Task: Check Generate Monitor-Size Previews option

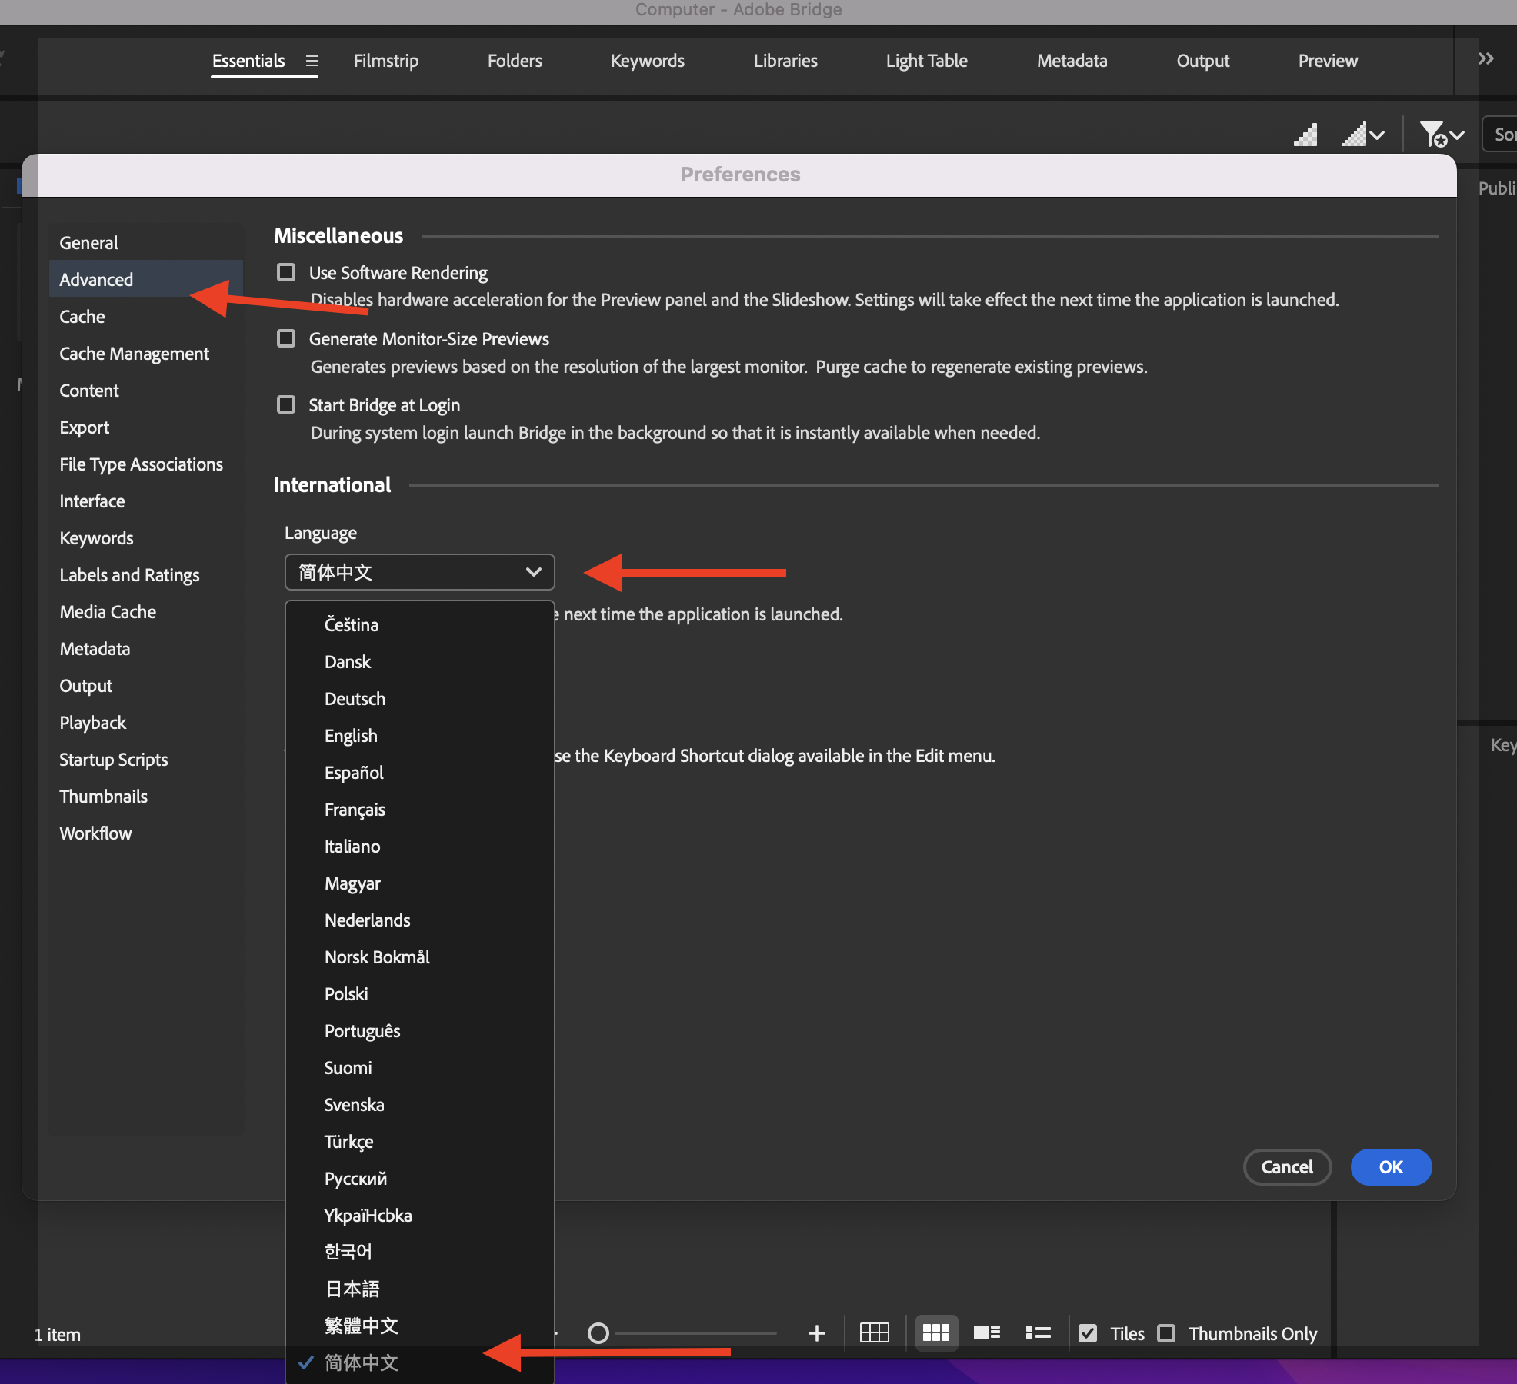Action: click(286, 338)
